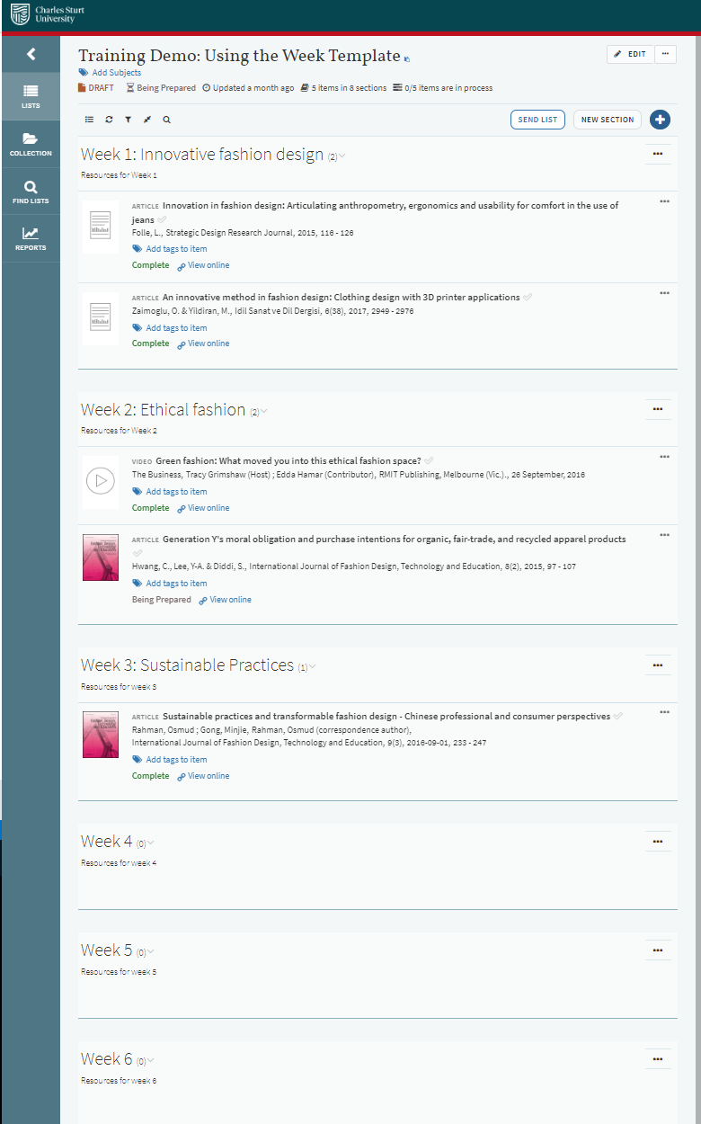701x1124 pixels.
Task: Click the SEND LIST button
Action: click(x=537, y=119)
